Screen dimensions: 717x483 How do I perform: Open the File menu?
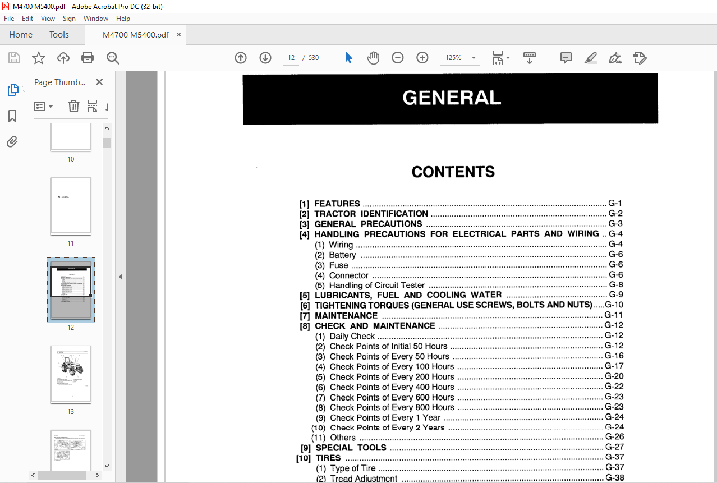pyautogui.click(x=9, y=19)
